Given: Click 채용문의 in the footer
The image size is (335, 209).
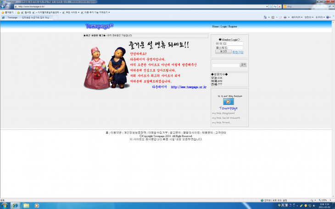Looking at the screenshot, I should tap(207, 132).
